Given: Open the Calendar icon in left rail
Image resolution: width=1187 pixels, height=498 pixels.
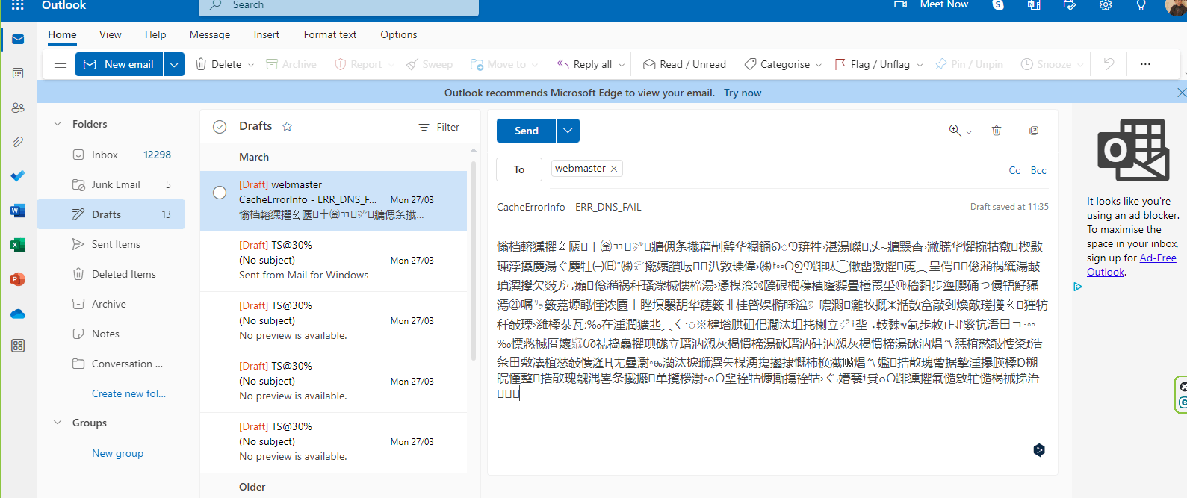Looking at the screenshot, I should 18,73.
